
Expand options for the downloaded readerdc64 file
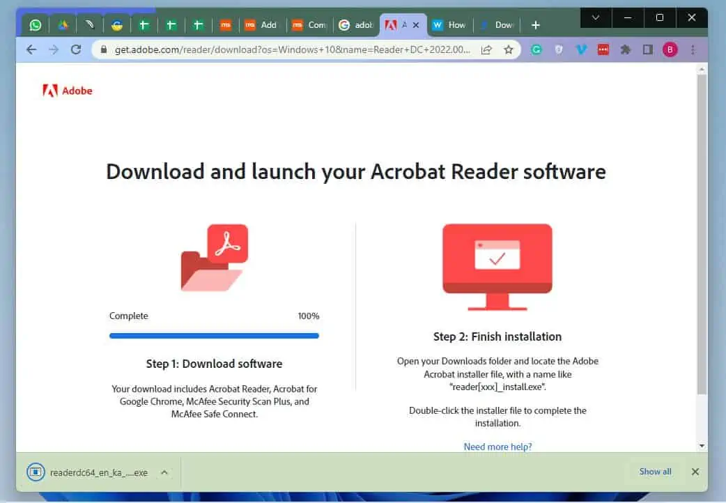click(164, 472)
